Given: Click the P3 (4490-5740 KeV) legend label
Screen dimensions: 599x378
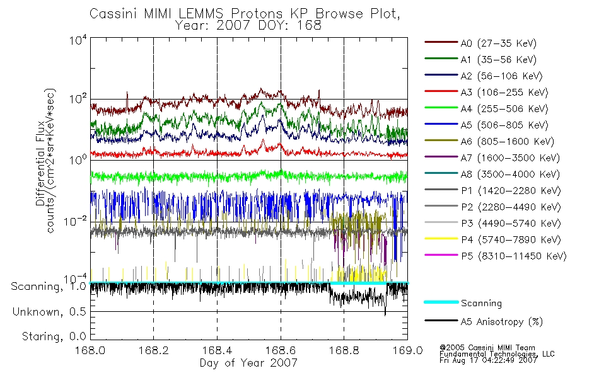Looking at the screenshot, I should (x=511, y=224).
